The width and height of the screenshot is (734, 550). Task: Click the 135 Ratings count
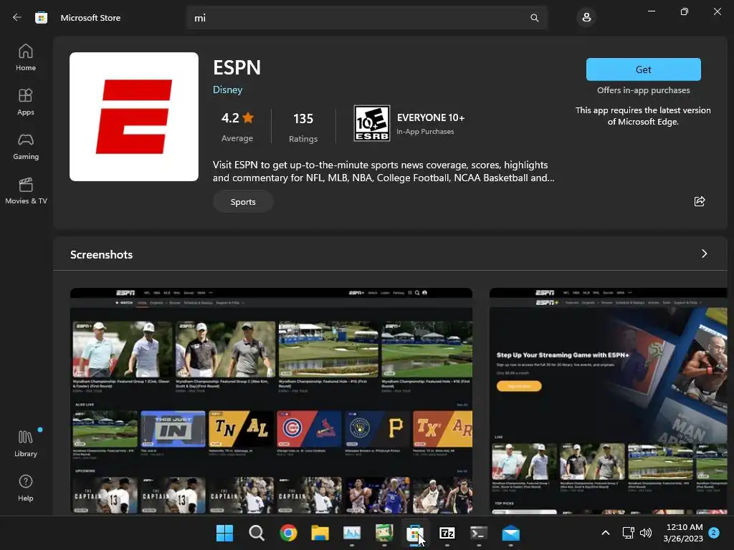[303, 127]
